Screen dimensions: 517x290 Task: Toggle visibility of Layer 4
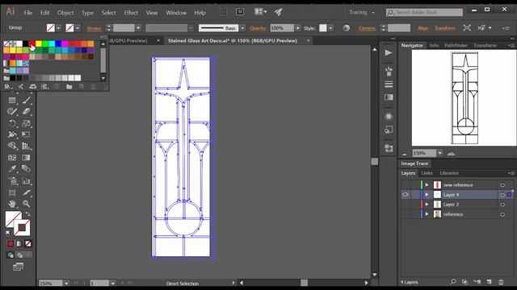tap(406, 195)
